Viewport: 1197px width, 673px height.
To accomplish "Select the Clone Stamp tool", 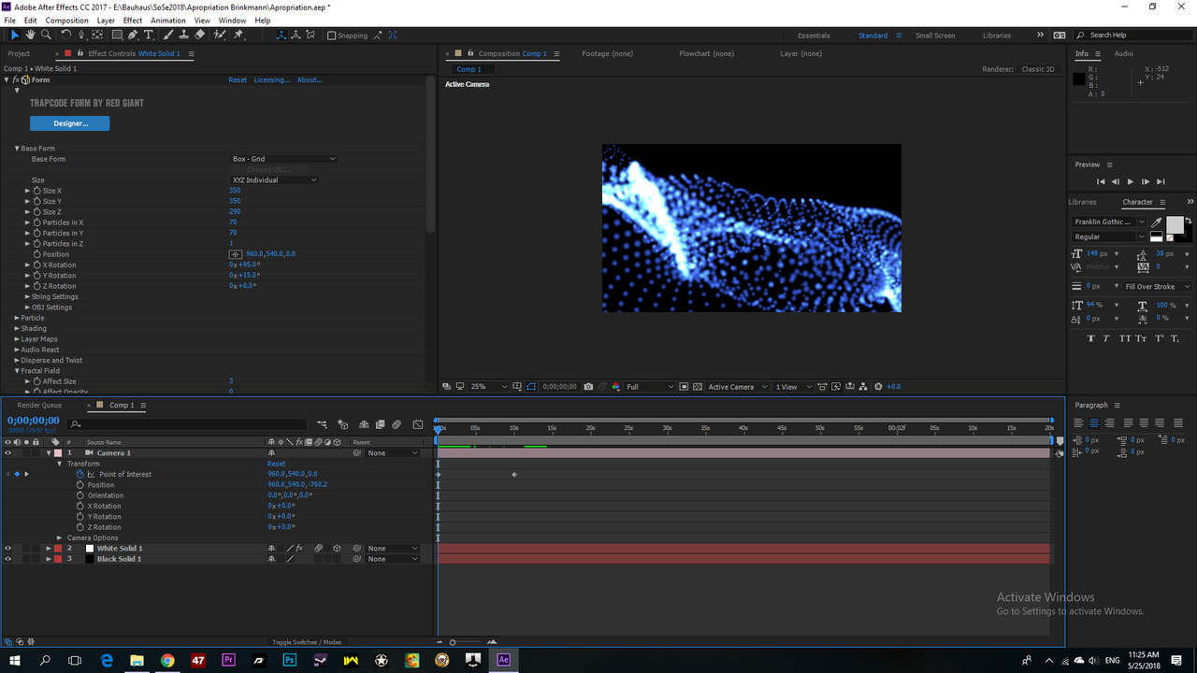I will tap(184, 35).
